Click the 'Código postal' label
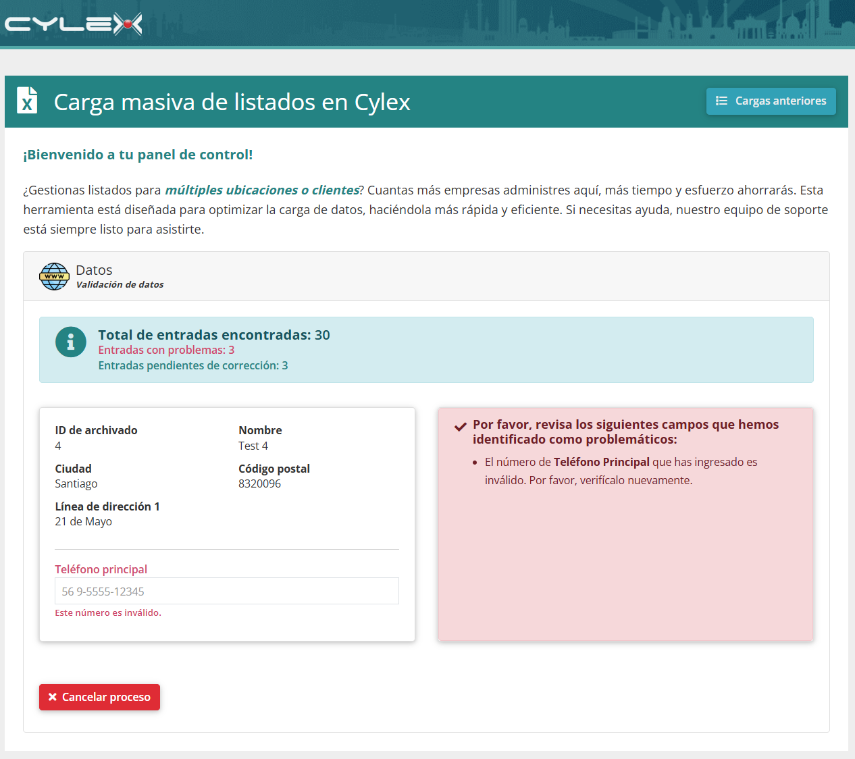 click(274, 469)
